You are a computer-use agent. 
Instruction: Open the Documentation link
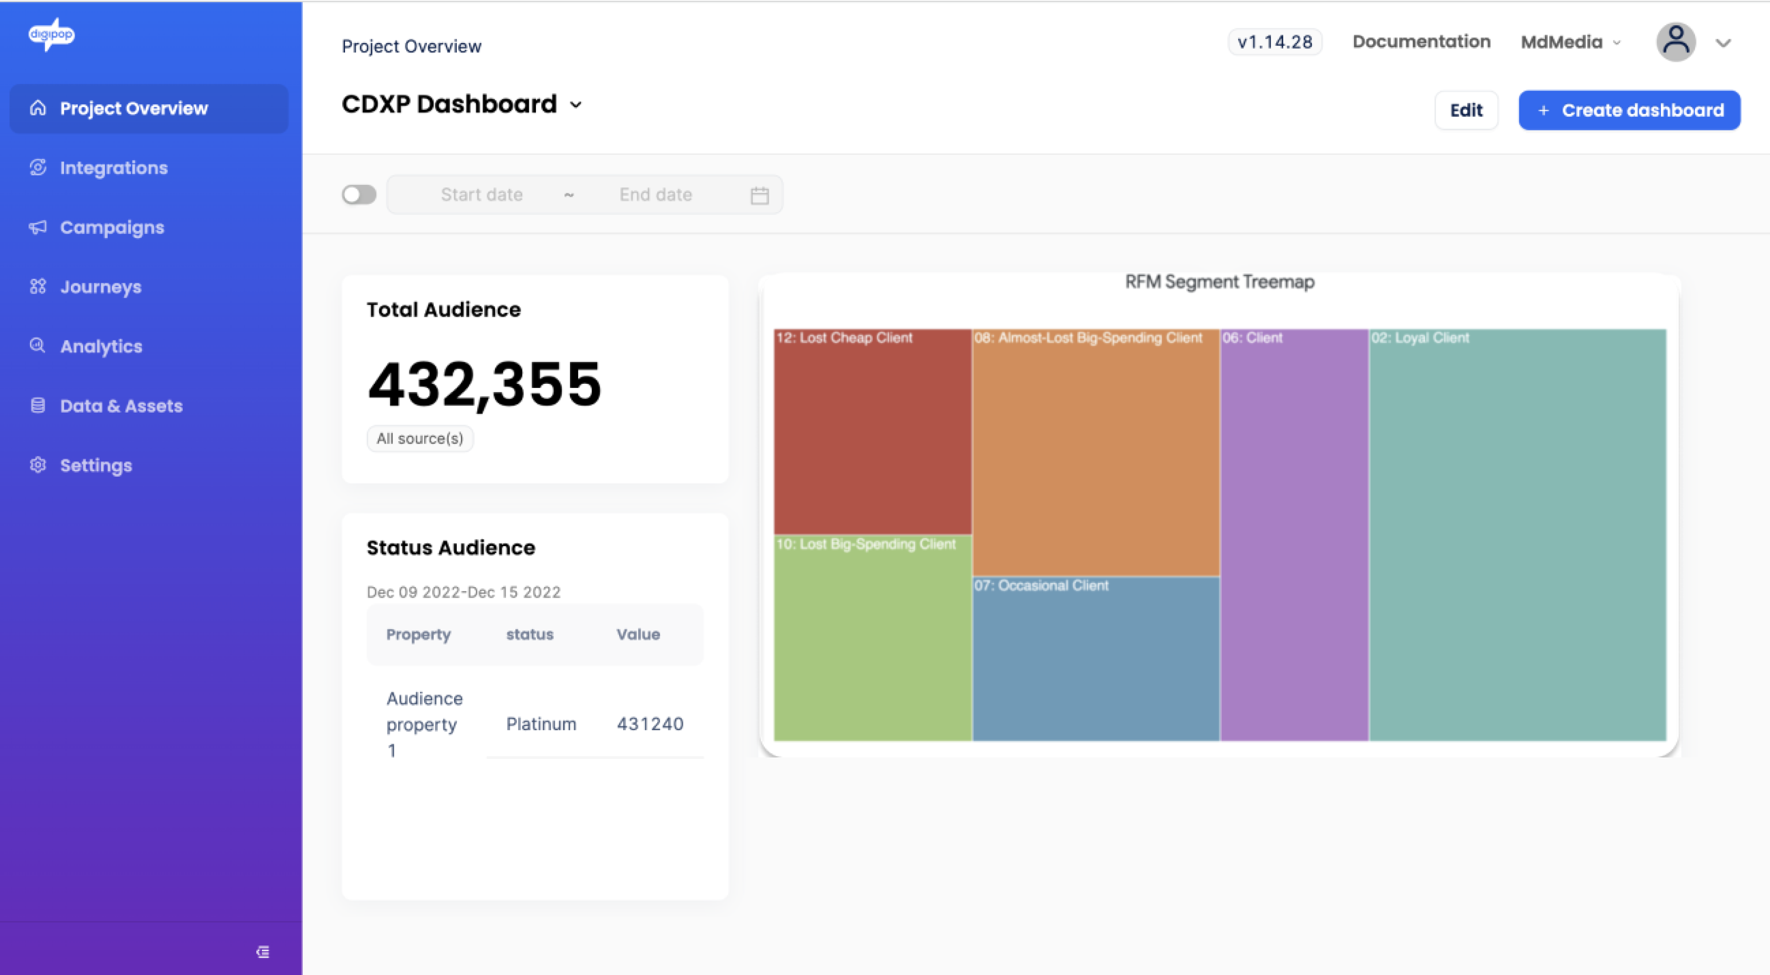[1421, 42]
